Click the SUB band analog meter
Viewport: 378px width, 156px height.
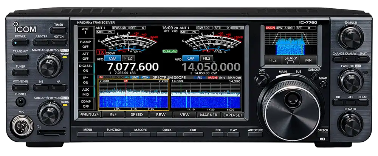[x=212, y=43]
